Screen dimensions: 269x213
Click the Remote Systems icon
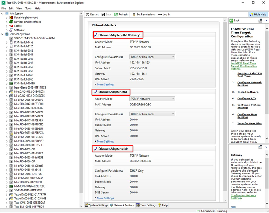[x=7, y=34]
